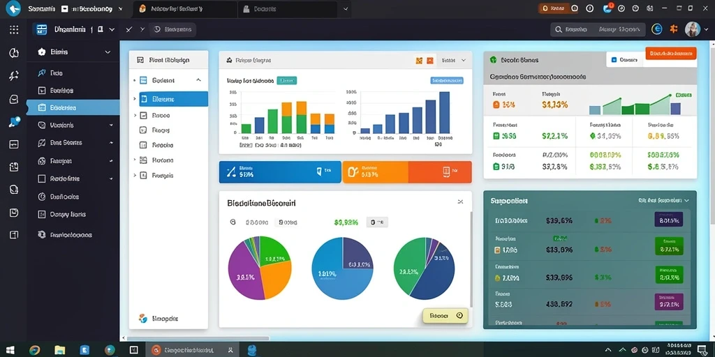Toggle the small orange square in chart header
715x357 pixels.
429,60
